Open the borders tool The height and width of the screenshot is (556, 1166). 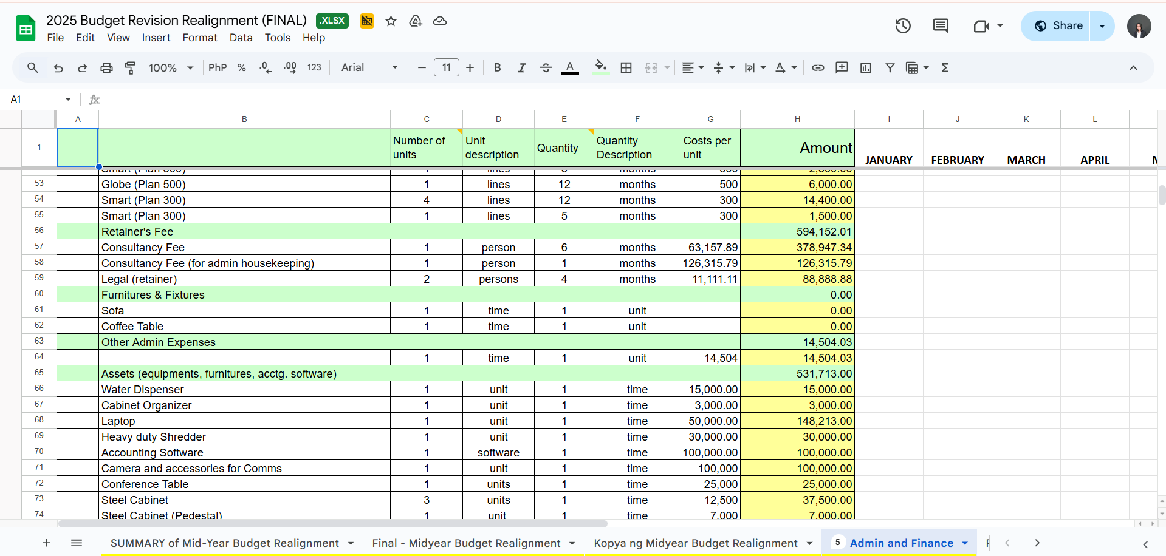626,68
